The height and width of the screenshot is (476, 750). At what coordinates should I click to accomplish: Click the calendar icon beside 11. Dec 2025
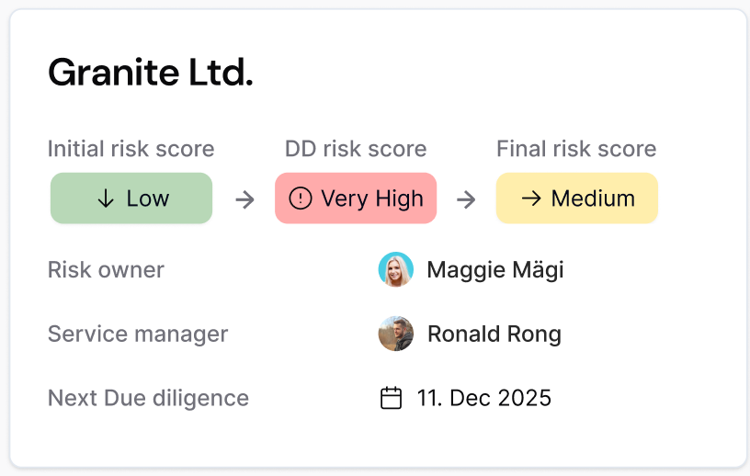click(392, 398)
